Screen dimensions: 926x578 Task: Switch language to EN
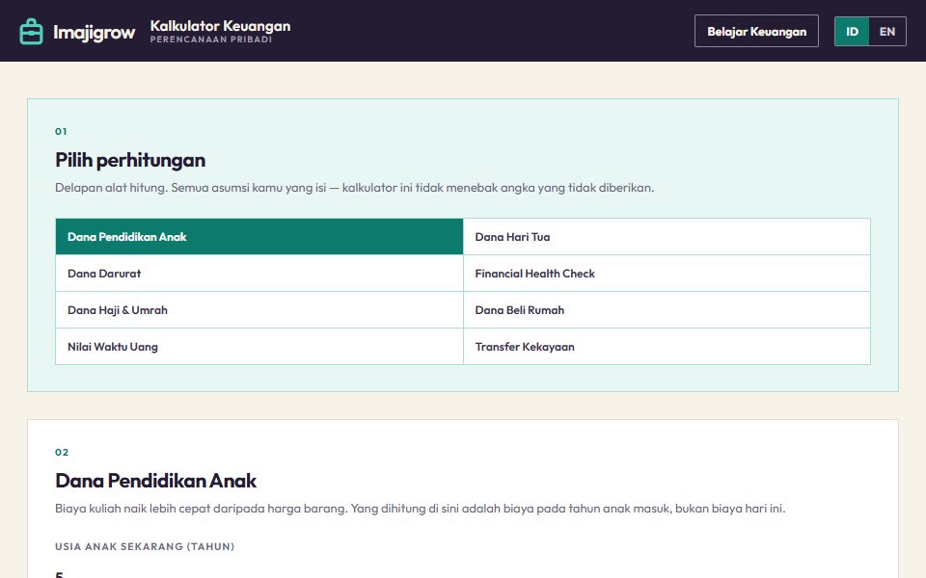tap(887, 31)
